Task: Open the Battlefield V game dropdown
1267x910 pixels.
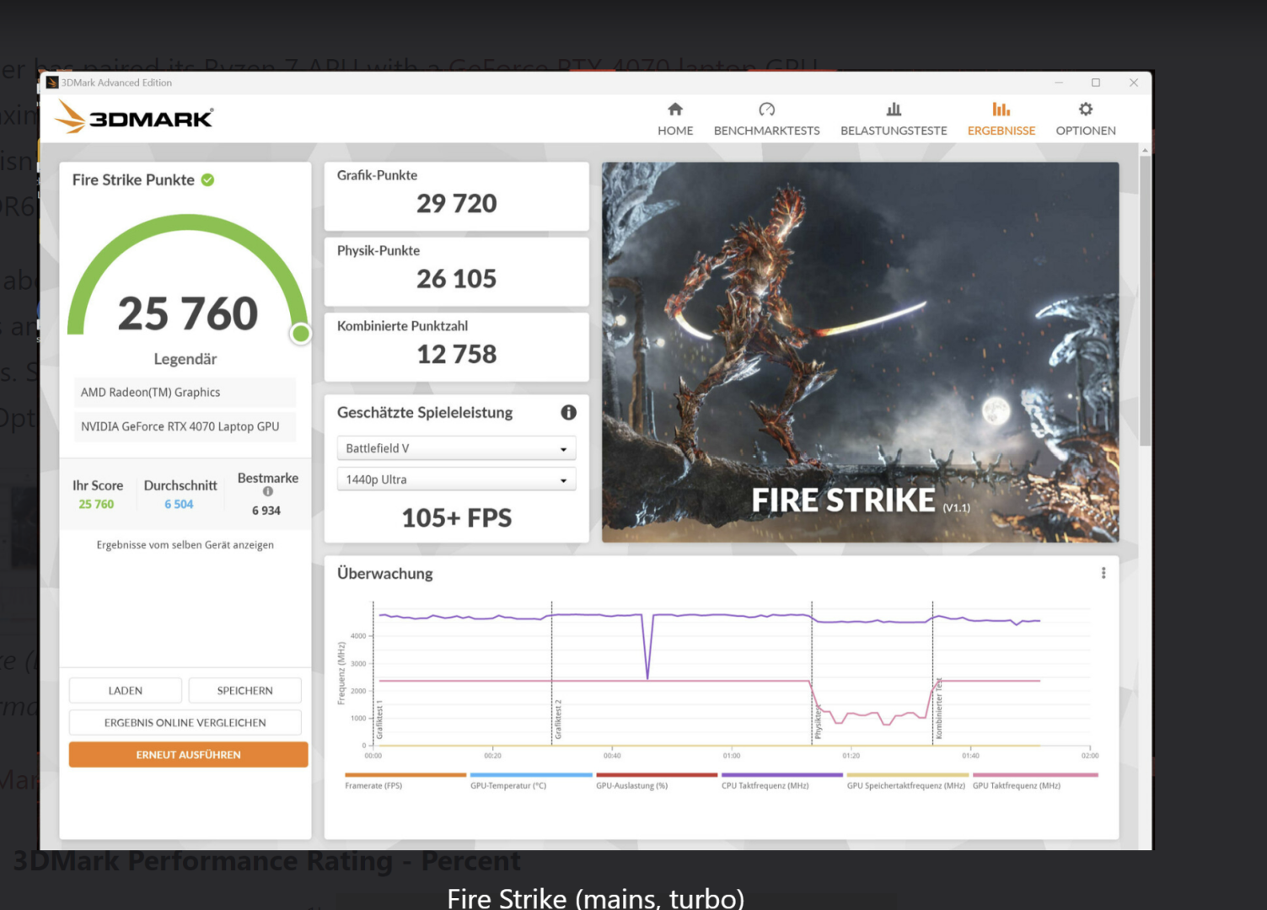Action: 456,448
